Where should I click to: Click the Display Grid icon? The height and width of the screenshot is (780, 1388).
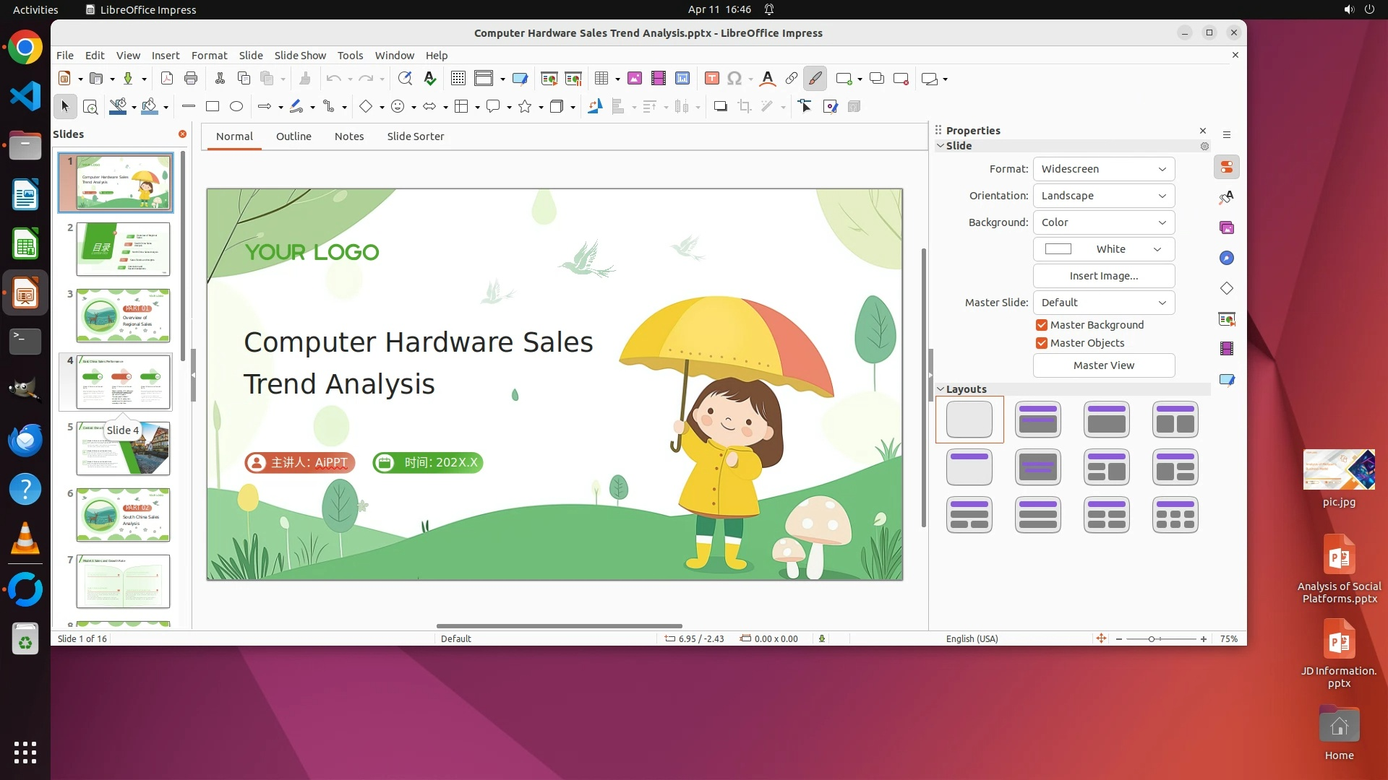(x=458, y=79)
